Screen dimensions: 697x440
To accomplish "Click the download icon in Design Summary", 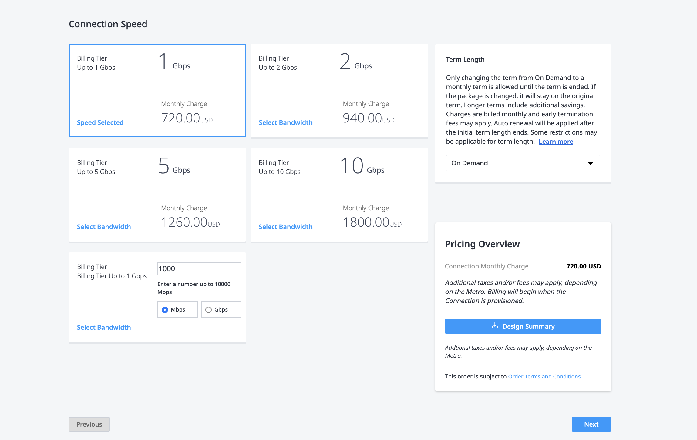I will [x=495, y=326].
